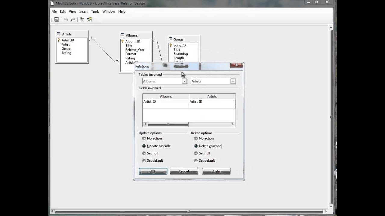
Task: Open the Artists table dropdown
Action: [233, 81]
